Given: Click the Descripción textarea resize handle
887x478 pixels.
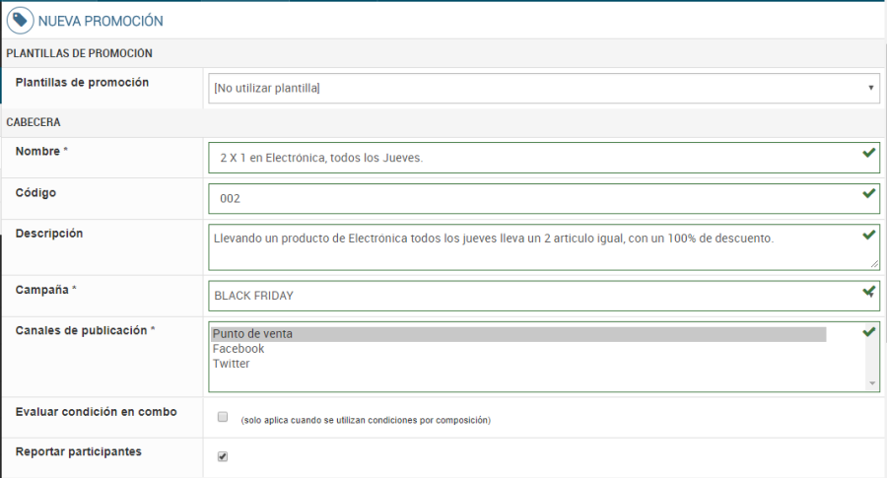Looking at the screenshot, I should tap(875, 264).
